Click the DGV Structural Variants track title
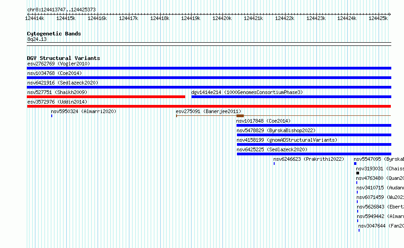Screen dimensions: 404x248 click(x=64, y=58)
